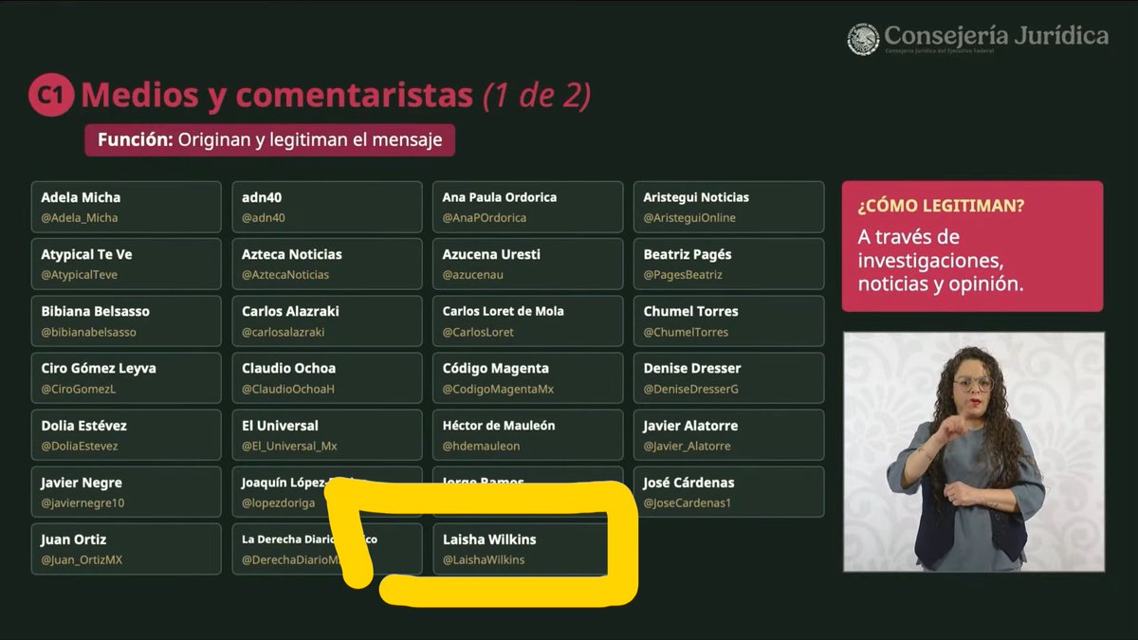This screenshot has width=1138, height=640.
Task: Choose the Azucena Uresti card
Action: pyautogui.click(x=528, y=264)
